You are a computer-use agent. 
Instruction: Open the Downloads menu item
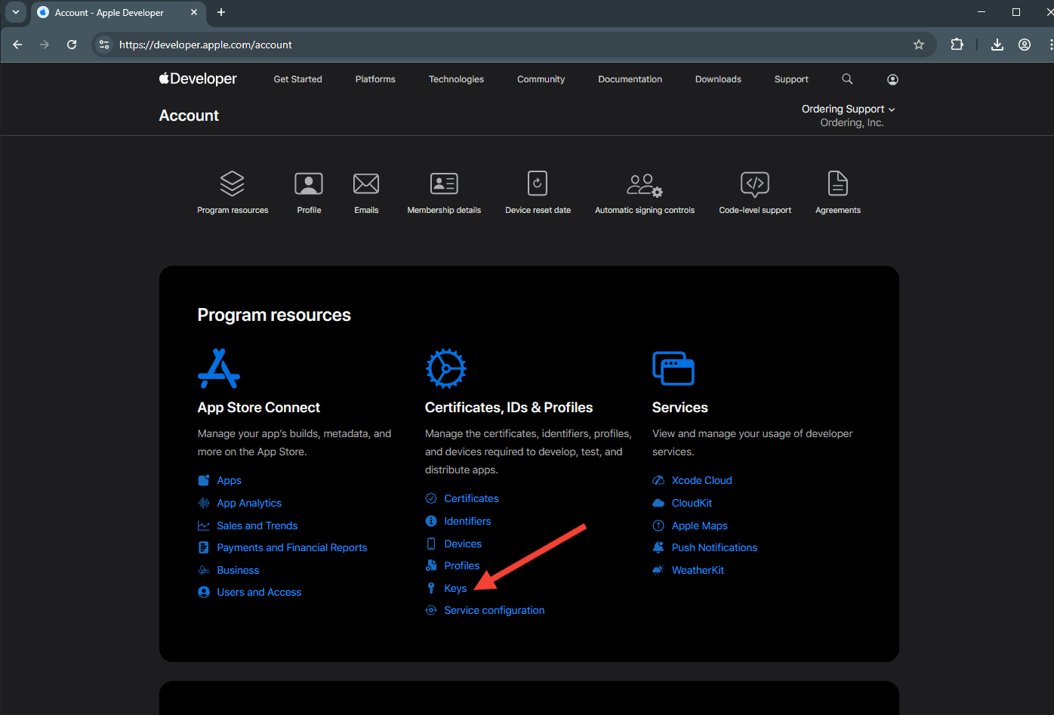click(x=718, y=79)
